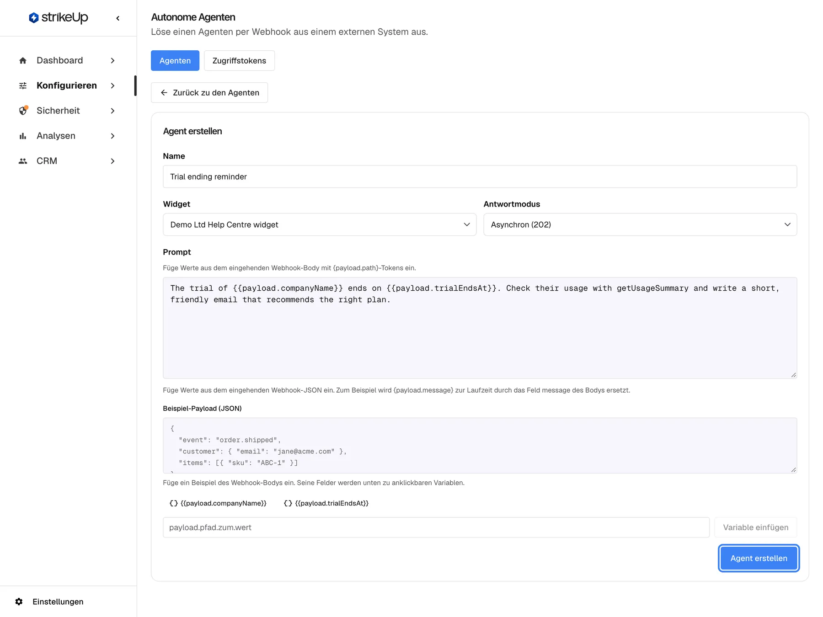Screen dimensions: 823x617
Task: Grab the Beispiel-Payload resize handle
Action: point(793,469)
